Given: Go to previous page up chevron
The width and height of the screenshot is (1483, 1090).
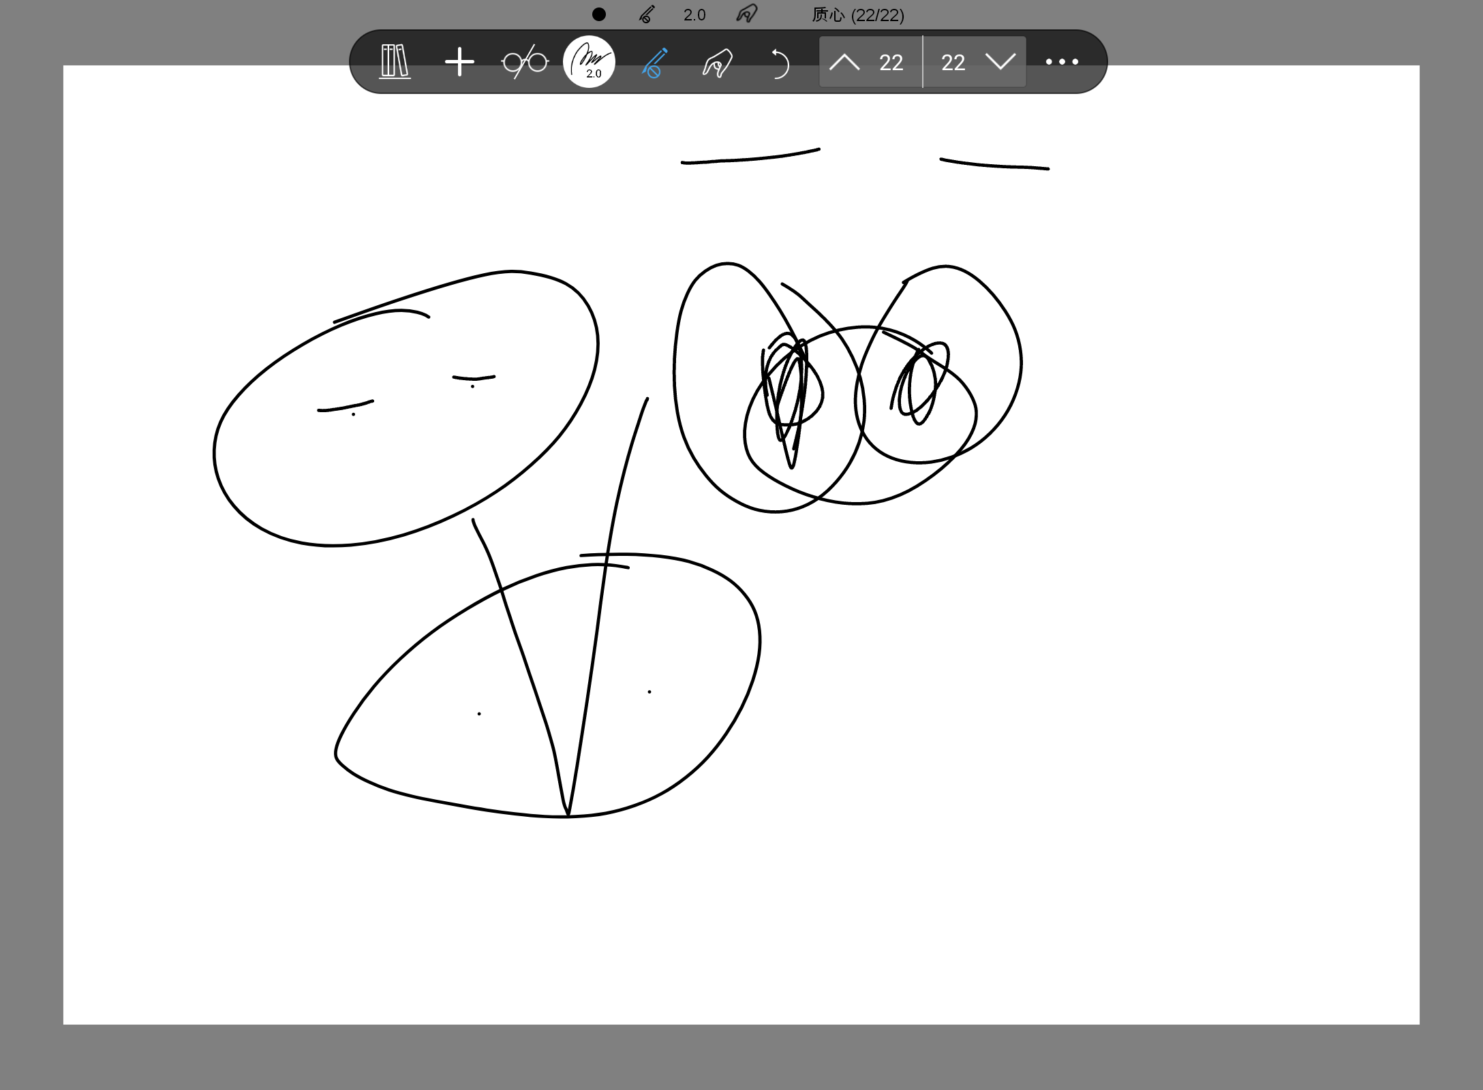Looking at the screenshot, I should pos(844,62).
